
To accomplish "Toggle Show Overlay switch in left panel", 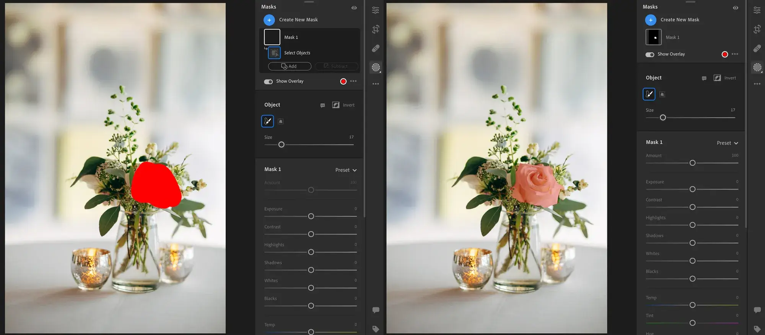I will 268,82.
